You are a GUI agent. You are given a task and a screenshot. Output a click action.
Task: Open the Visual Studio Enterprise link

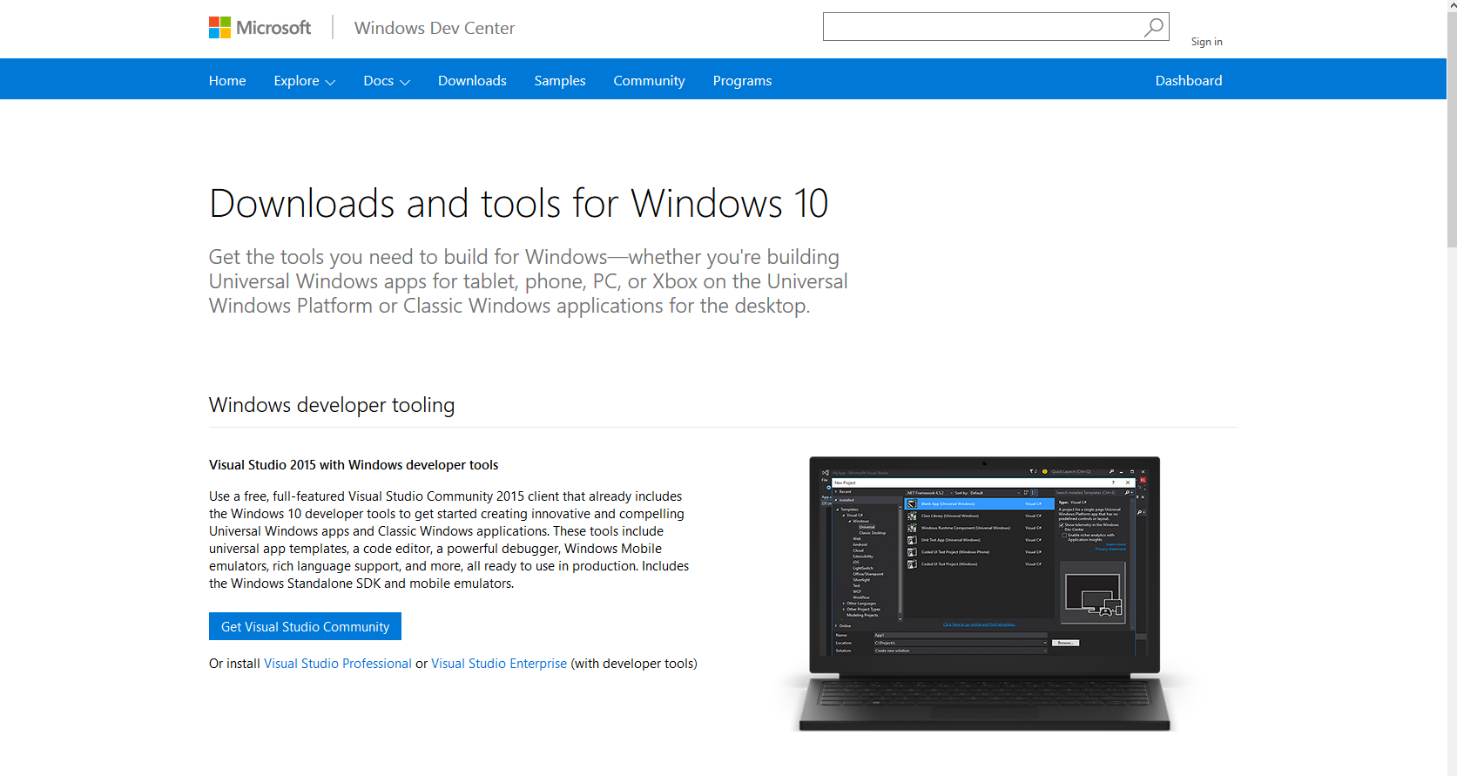tap(499, 664)
